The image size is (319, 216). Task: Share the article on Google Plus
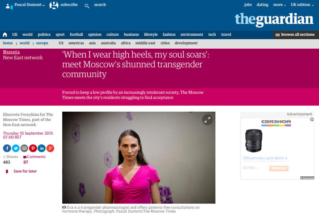pos(50,148)
